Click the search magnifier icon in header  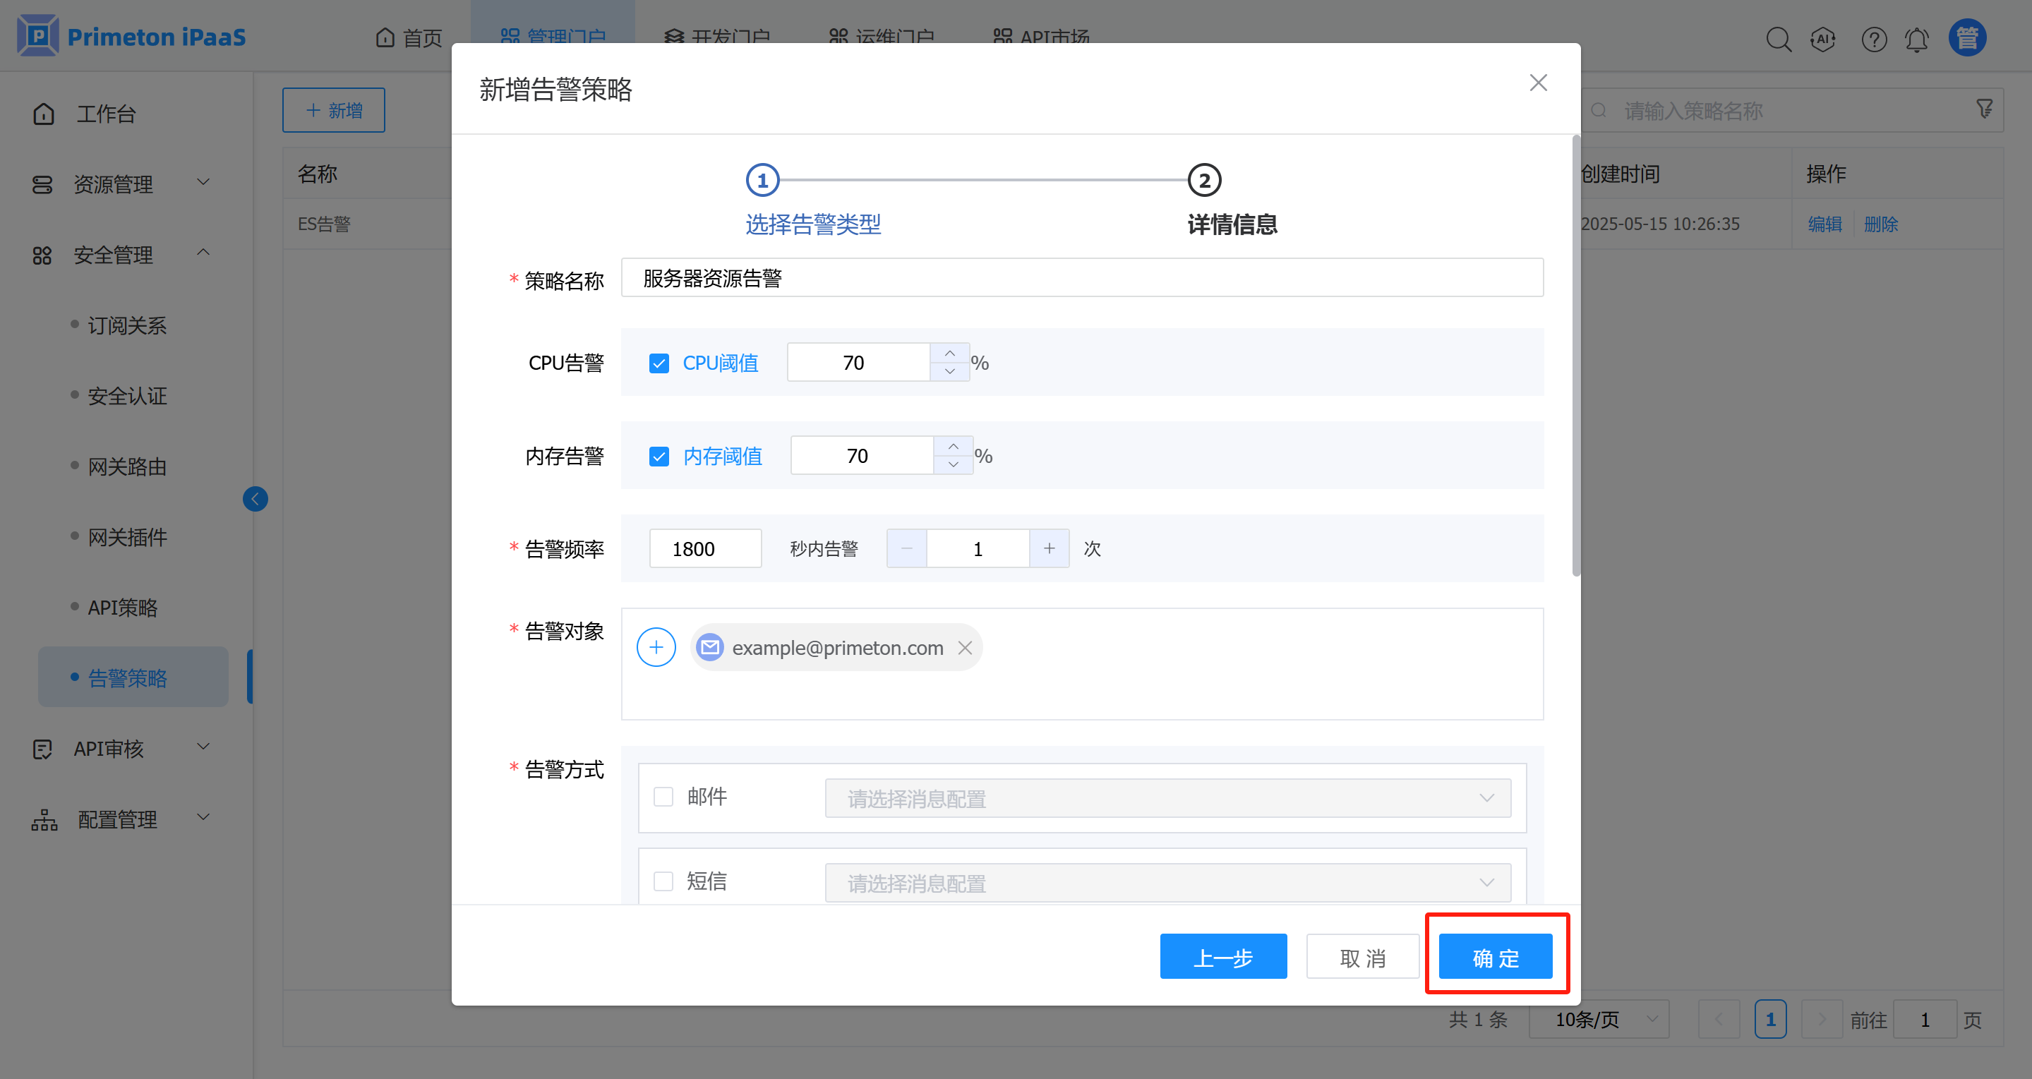1778,38
